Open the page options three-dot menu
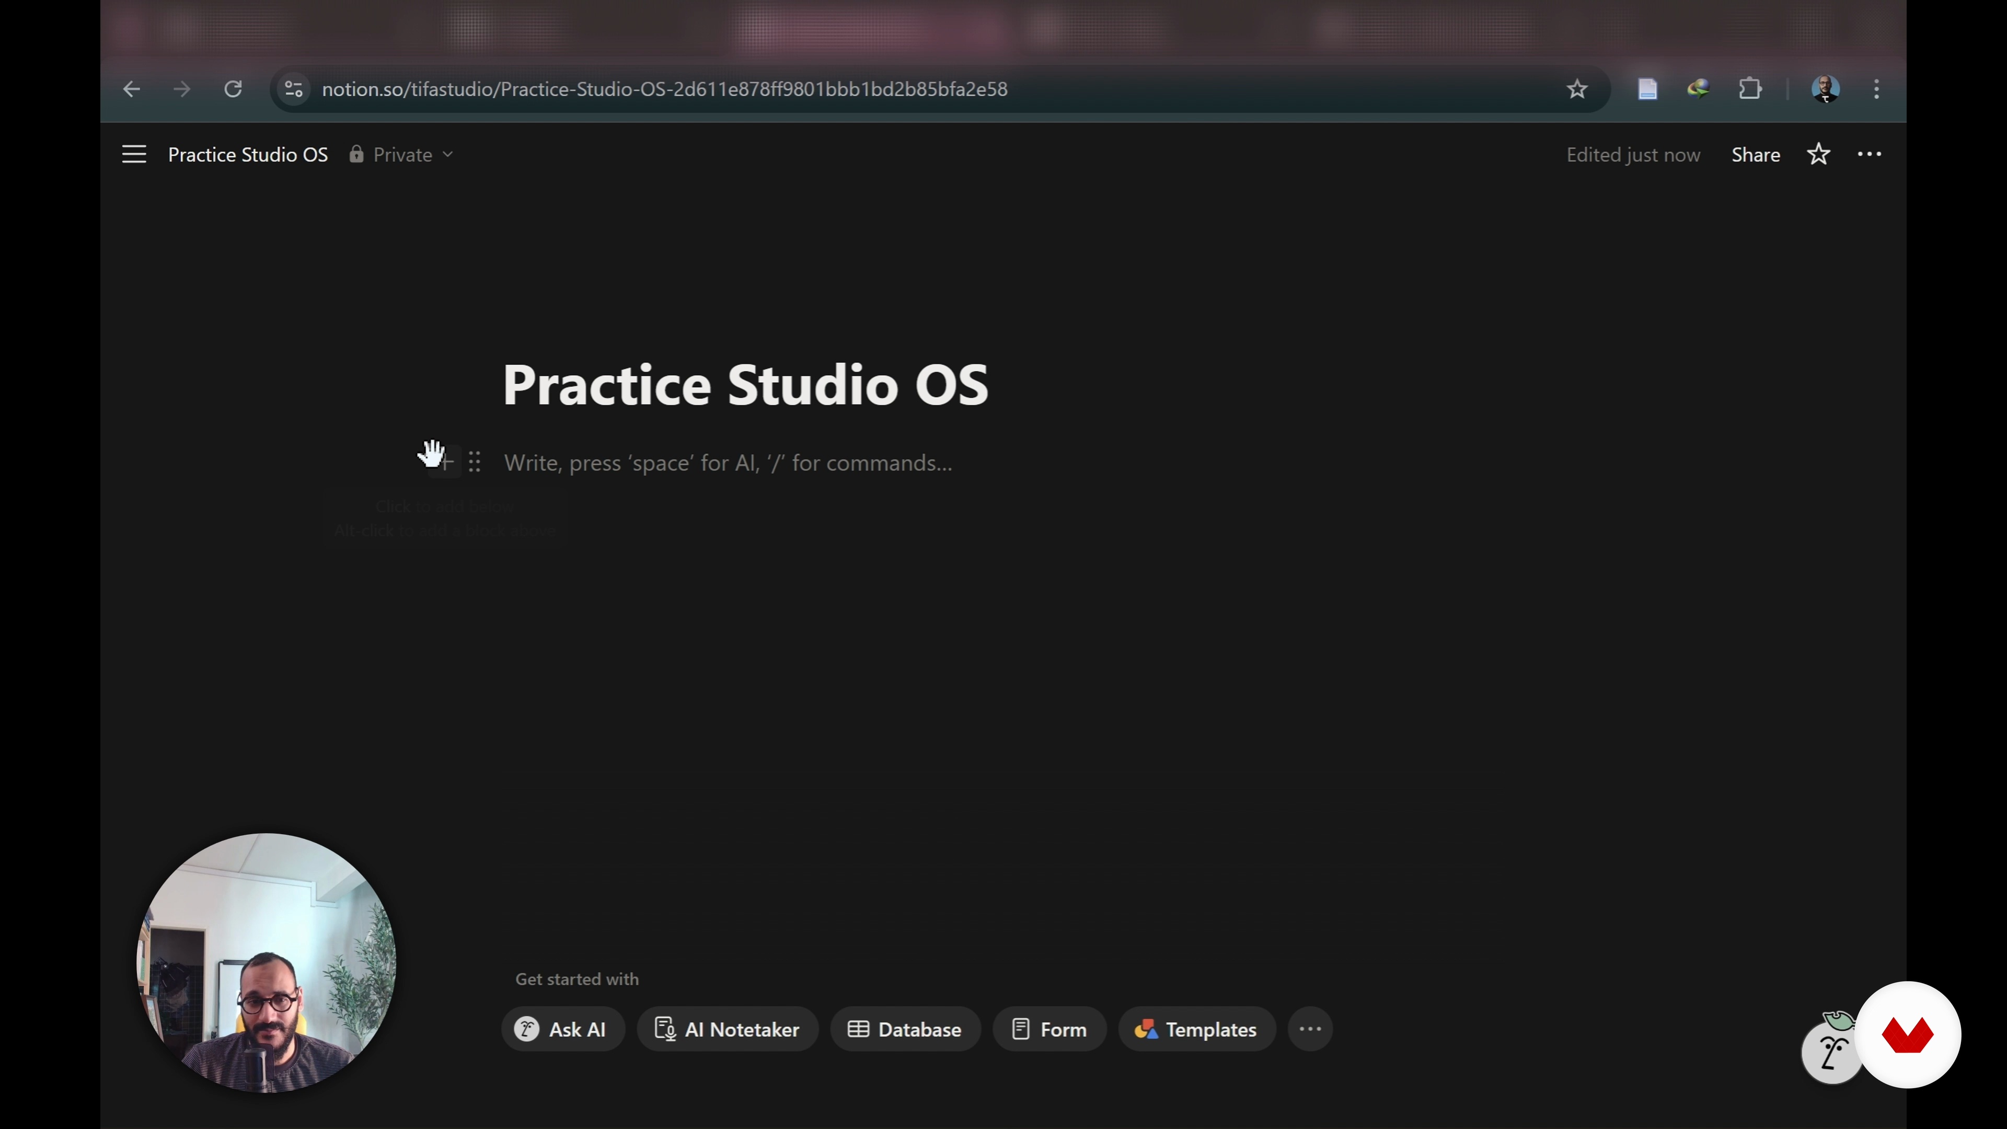The height and width of the screenshot is (1129, 2007). point(1869,154)
